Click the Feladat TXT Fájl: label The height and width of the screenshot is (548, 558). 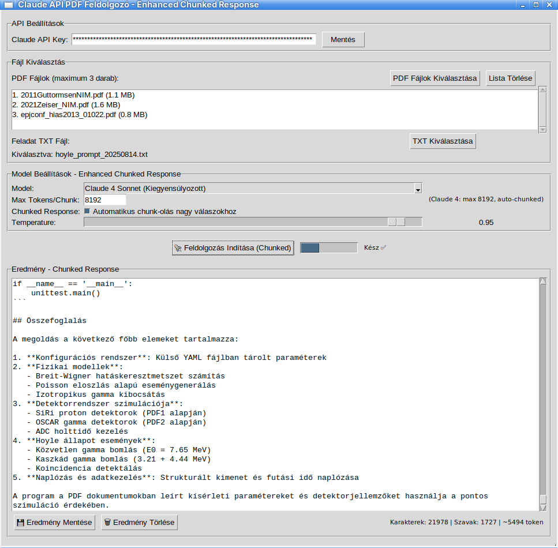[40, 141]
